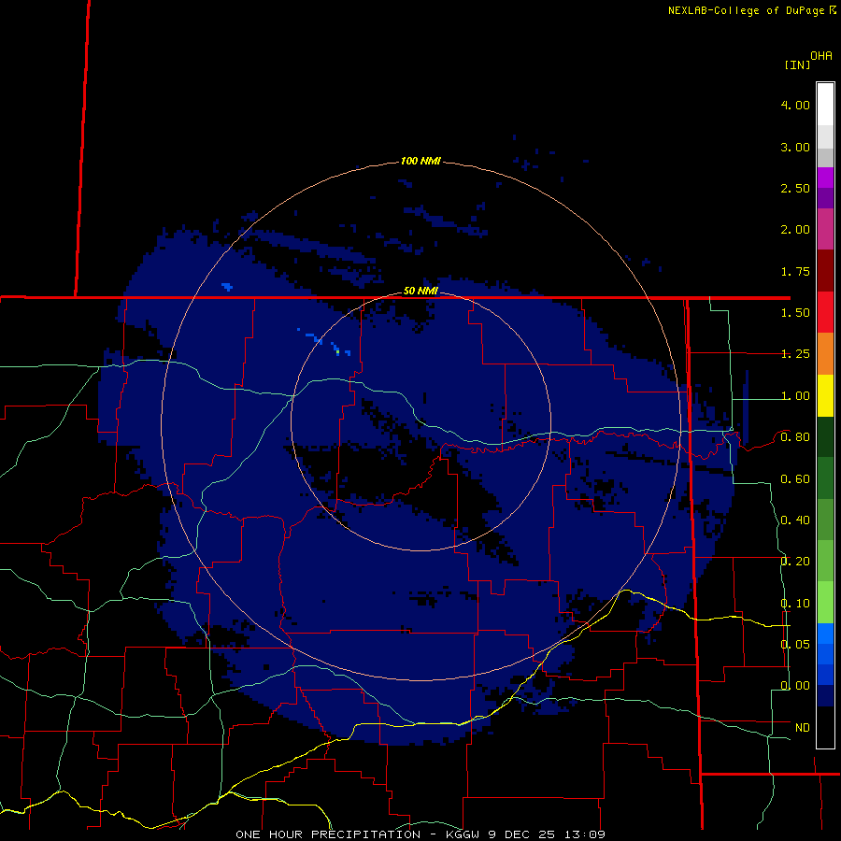Screen dimensions: 841x841
Task: Click the OHA product label above the legend
Action: point(821,56)
